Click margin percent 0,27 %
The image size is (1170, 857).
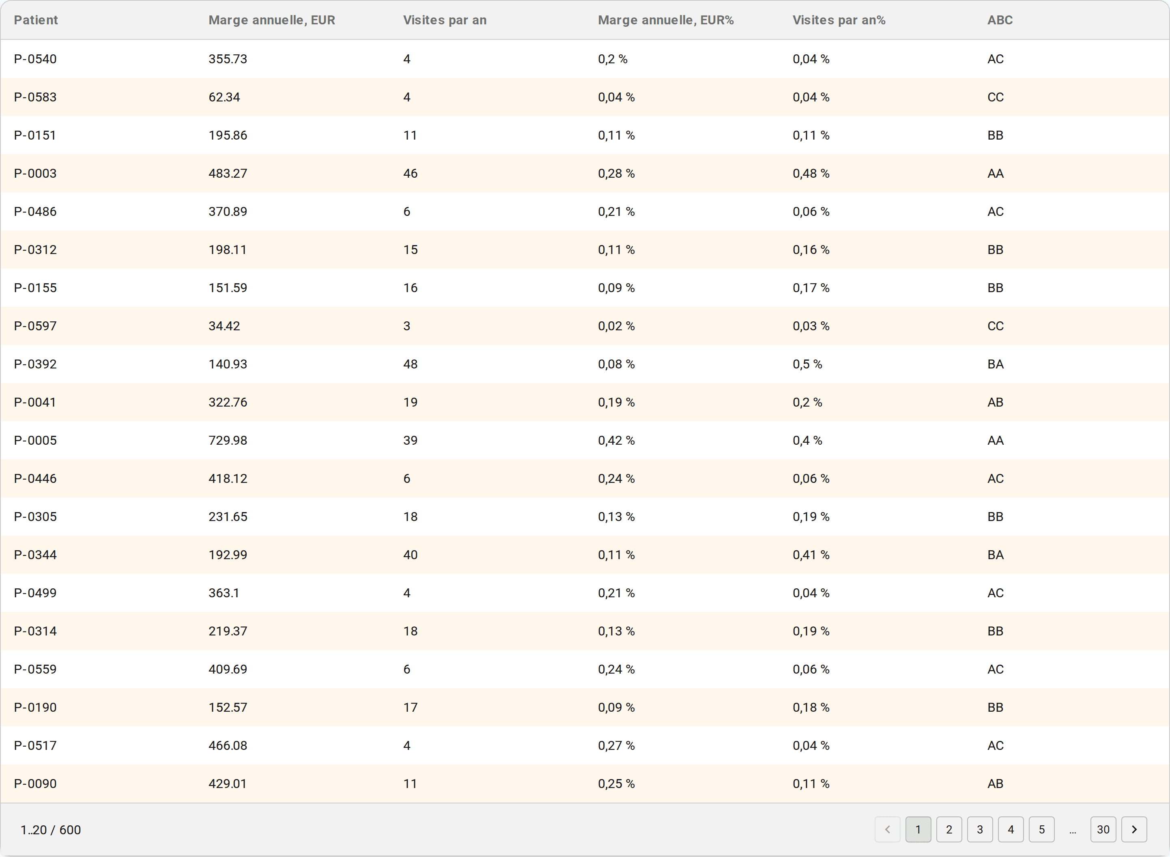[x=616, y=745]
